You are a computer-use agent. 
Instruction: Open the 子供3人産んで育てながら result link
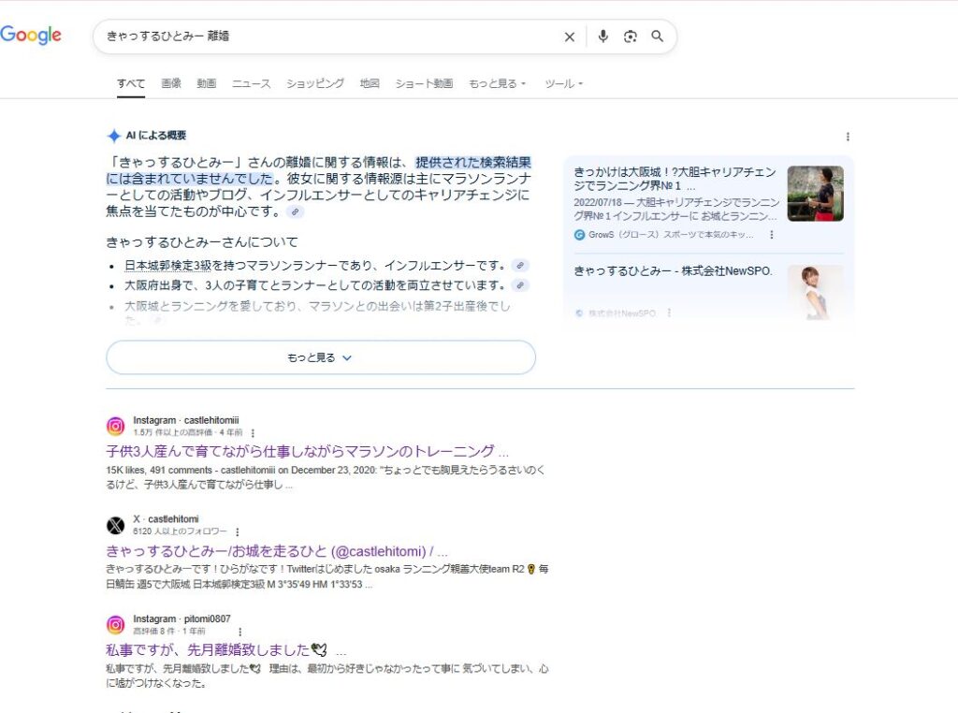tap(307, 452)
